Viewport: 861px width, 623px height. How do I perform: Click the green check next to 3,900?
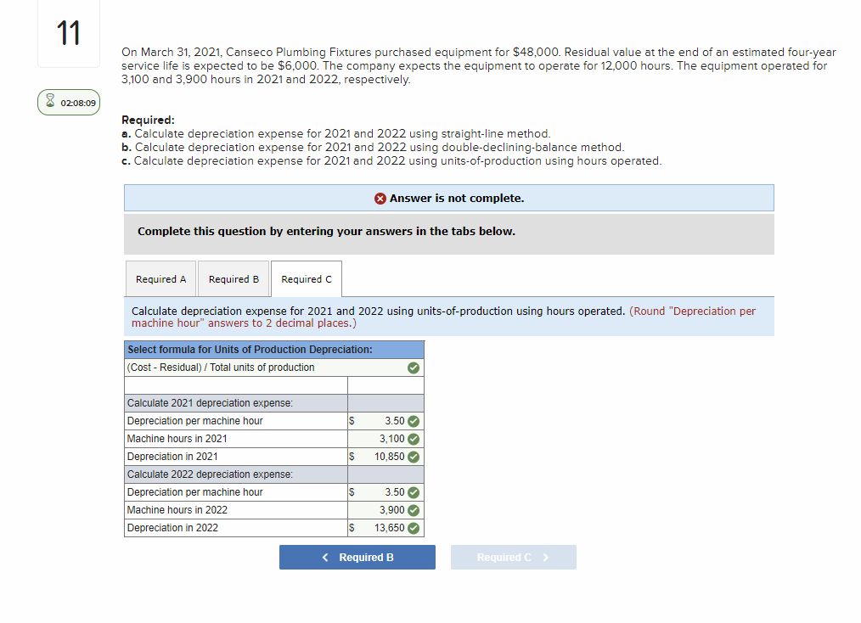[x=414, y=510]
